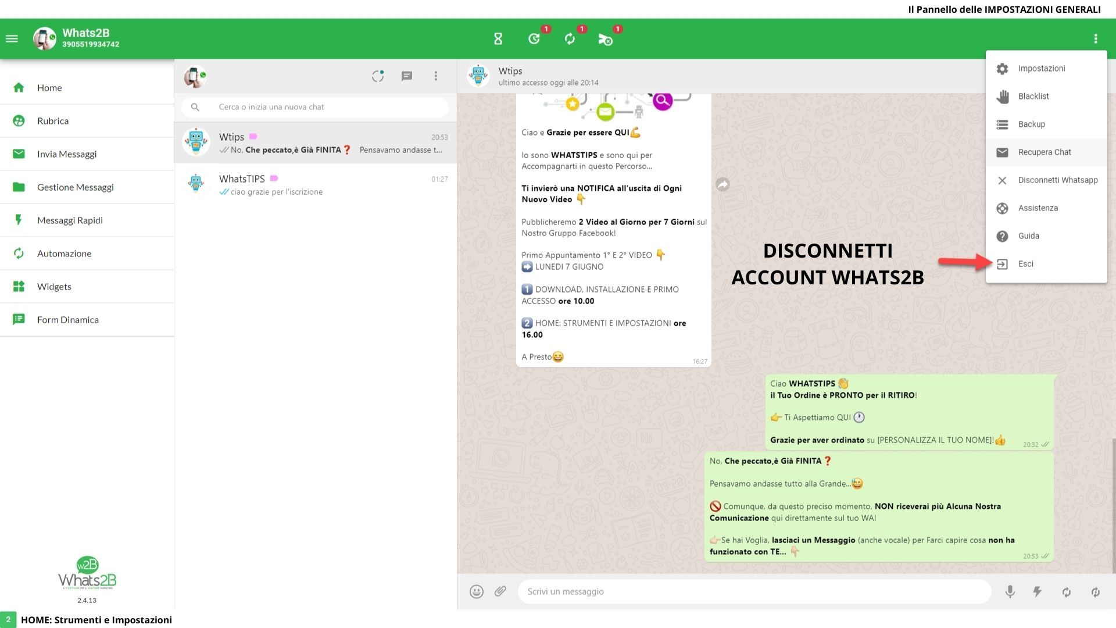Click the Wtips contact name in chat header
Screen dimensions: 1116x628
pyautogui.click(x=510, y=71)
